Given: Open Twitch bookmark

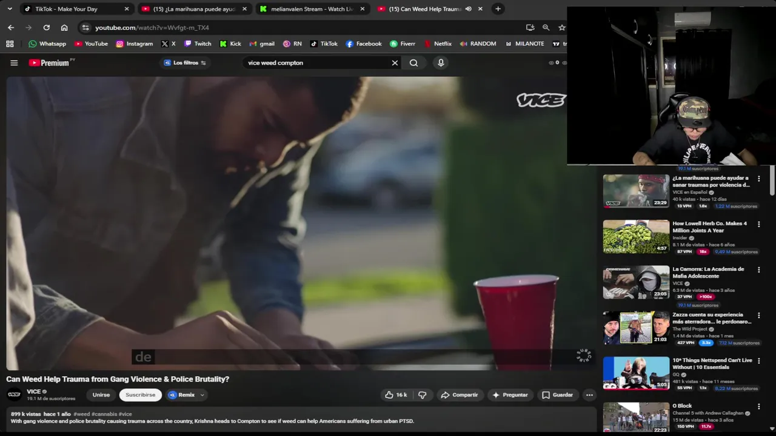Looking at the screenshot, I should [x=198, y=44].
